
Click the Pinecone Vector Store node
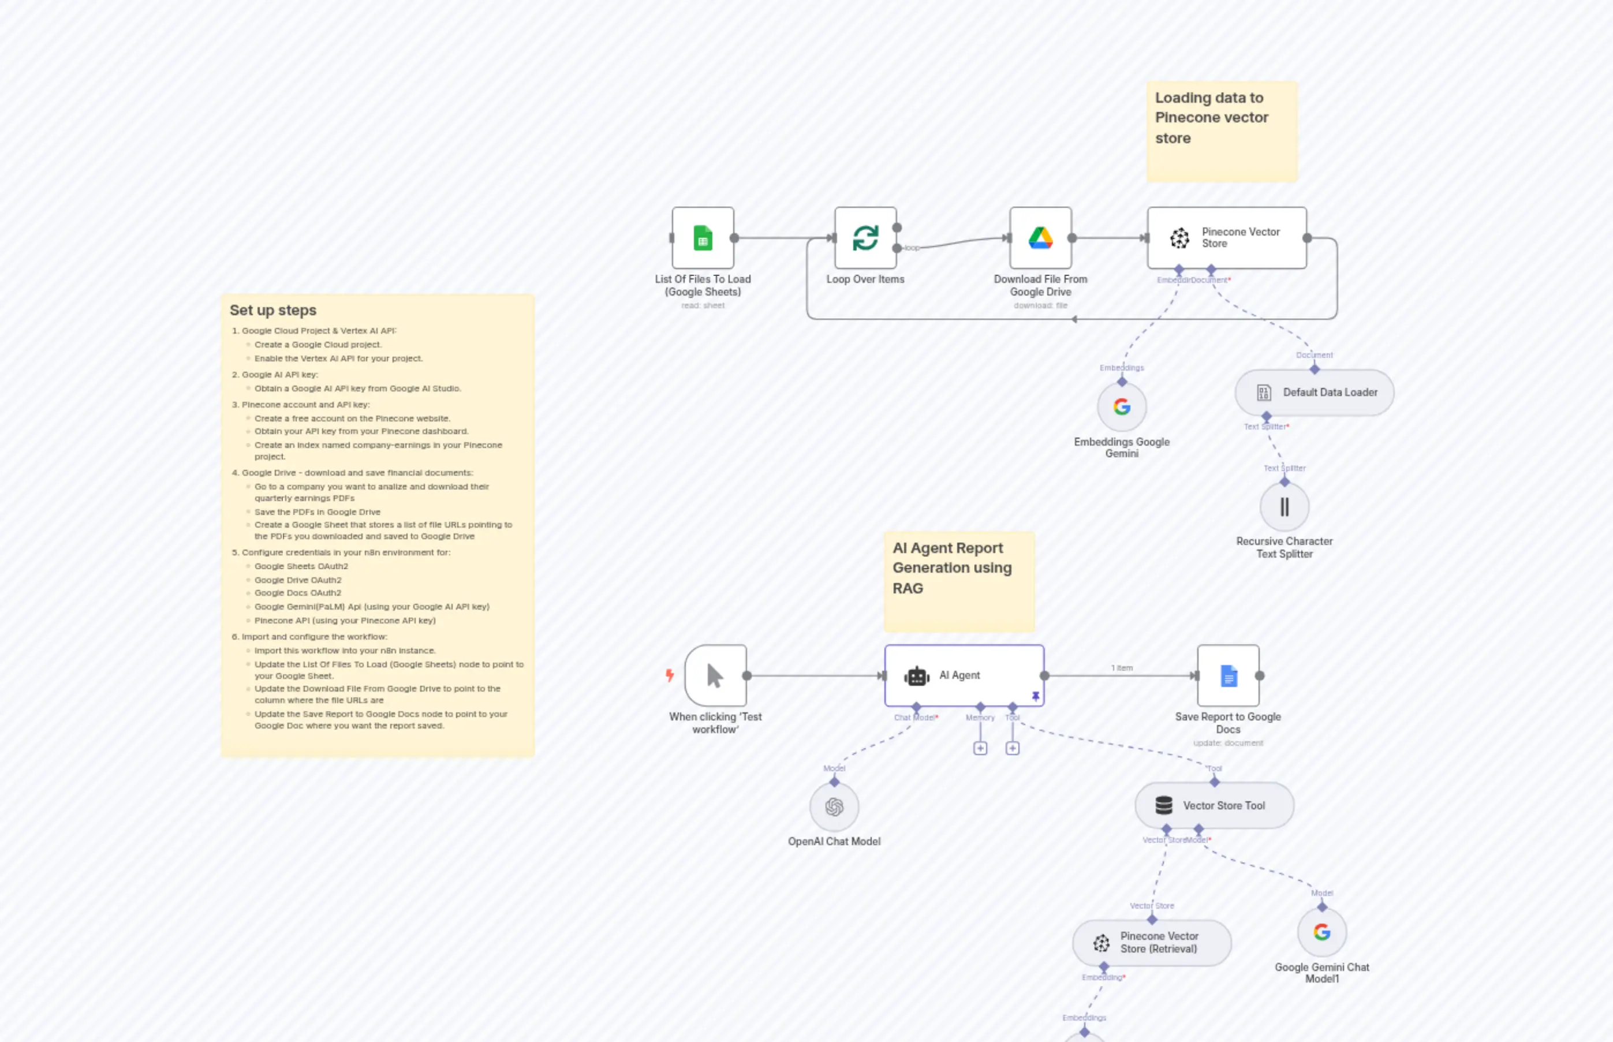click(x=1226, y=238)
